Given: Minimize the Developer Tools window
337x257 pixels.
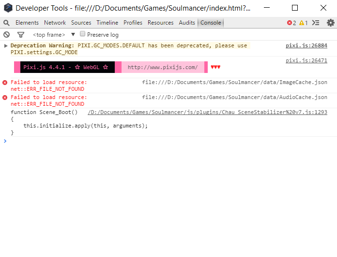Looking at the screenshot, I should coord(267,8).
